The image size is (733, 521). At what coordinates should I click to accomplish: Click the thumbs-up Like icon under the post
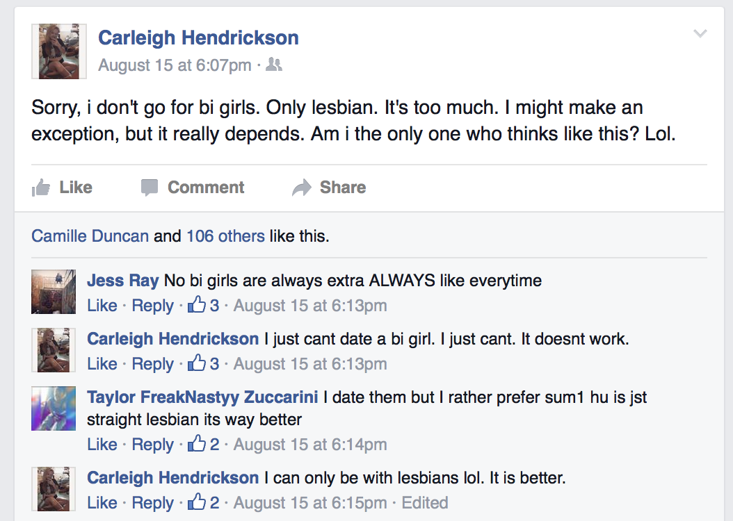42,188
